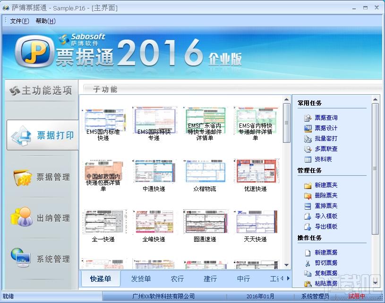Click the 导出模板 export icon
385x303 pixels.
pyautogui.click(x=308, y=227)
